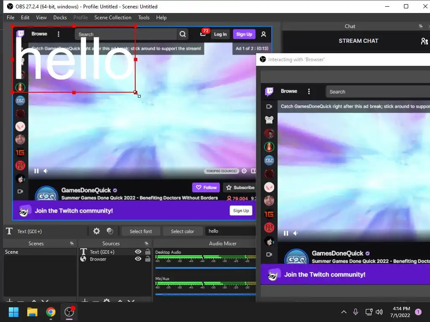
Task: Click the Valorant channel icon in Interact sidebar
Action: click(269, 187)
